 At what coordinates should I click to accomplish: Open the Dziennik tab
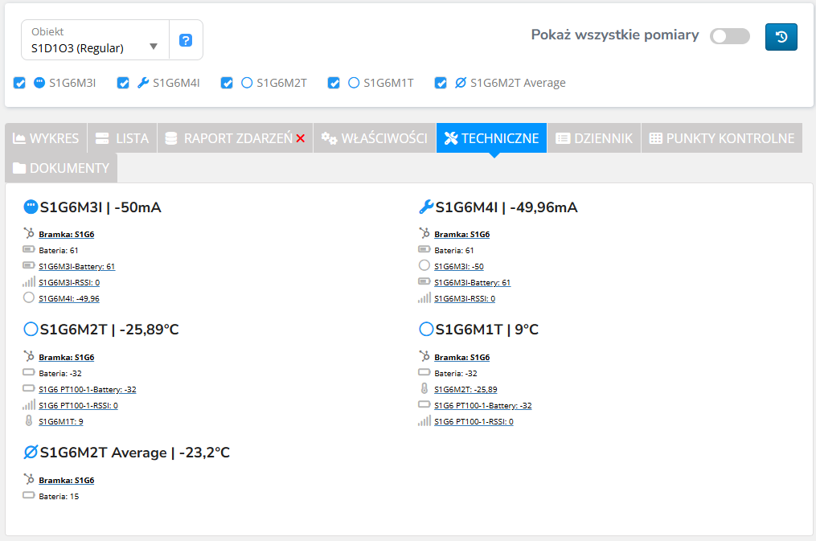click(x=594, y=138)
